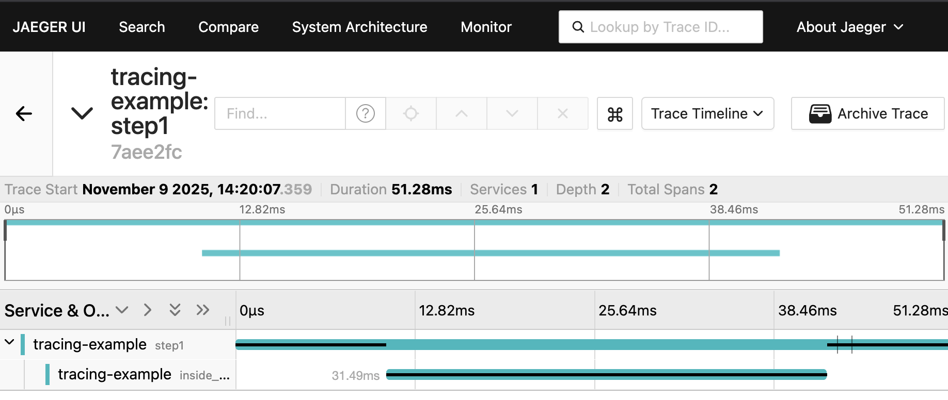The image size is (948, 400).
Task: Clear the find search with X icon
Action: click(x=563, y=113)
